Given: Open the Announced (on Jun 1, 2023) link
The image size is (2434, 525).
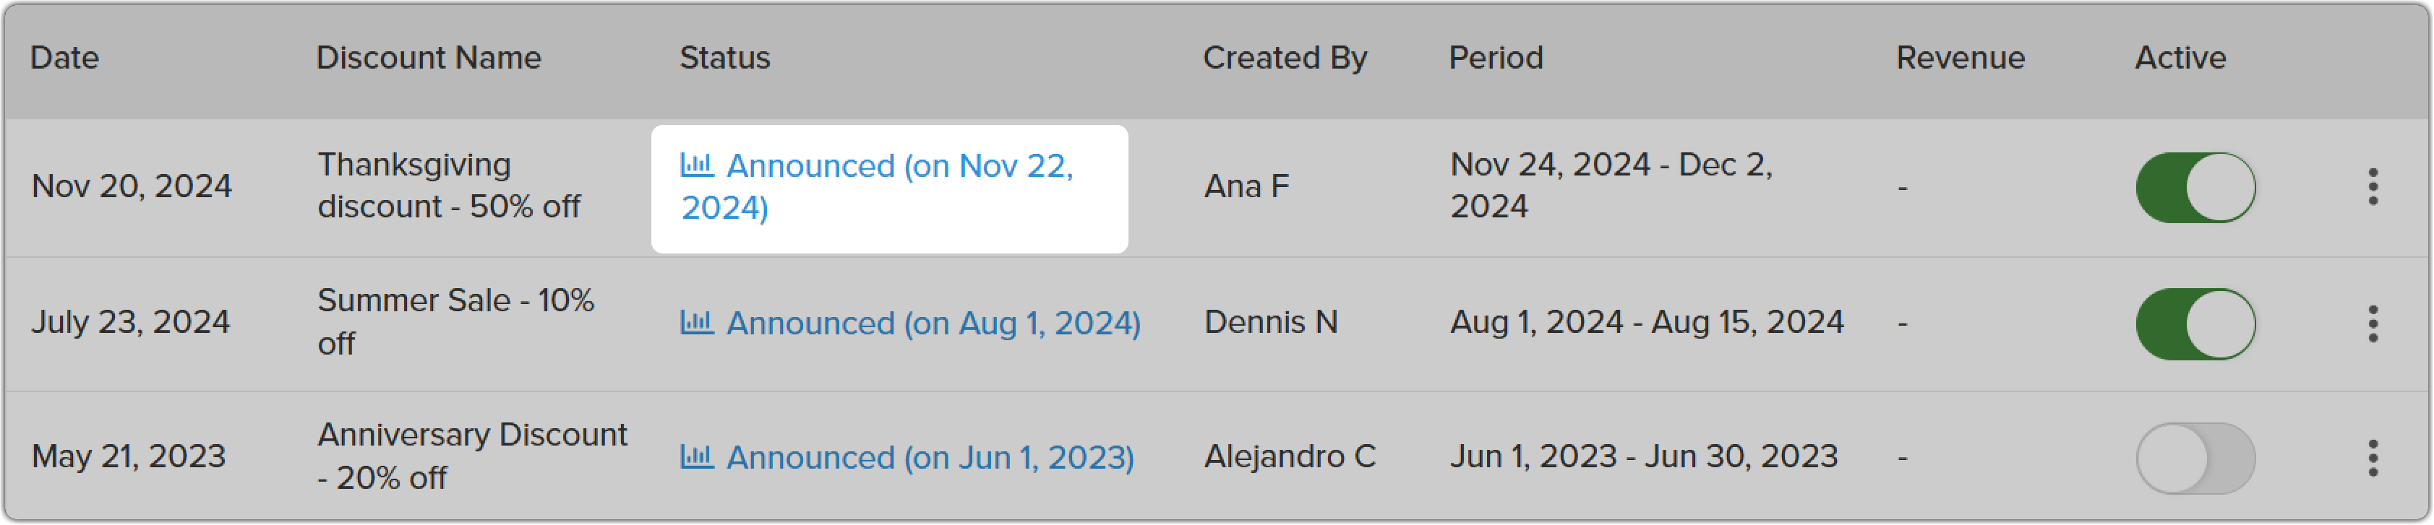Looking at the screenshot, I should point(930,457).
